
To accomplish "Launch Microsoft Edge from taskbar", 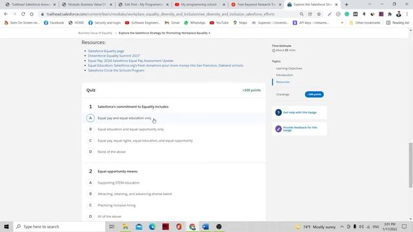I will pos(152,226).
